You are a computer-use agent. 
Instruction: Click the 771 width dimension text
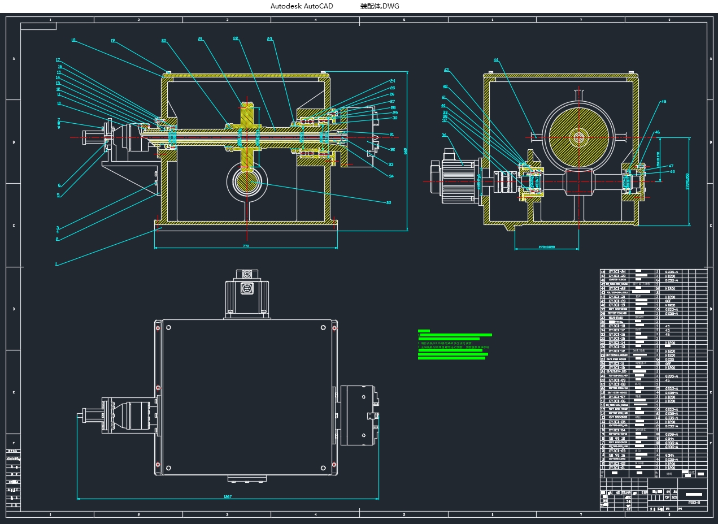click(x=246, y=246)
